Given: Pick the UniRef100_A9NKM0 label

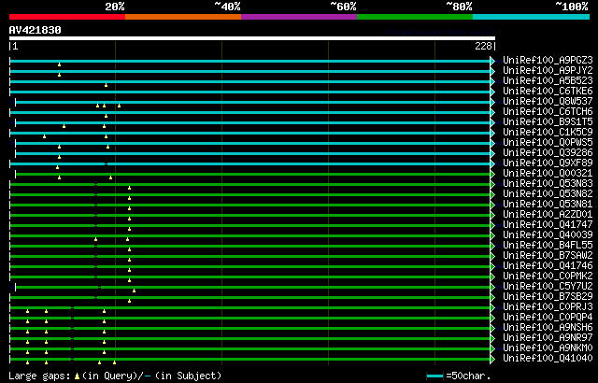Looking at the screenshot, I should [x=548, y=348].
